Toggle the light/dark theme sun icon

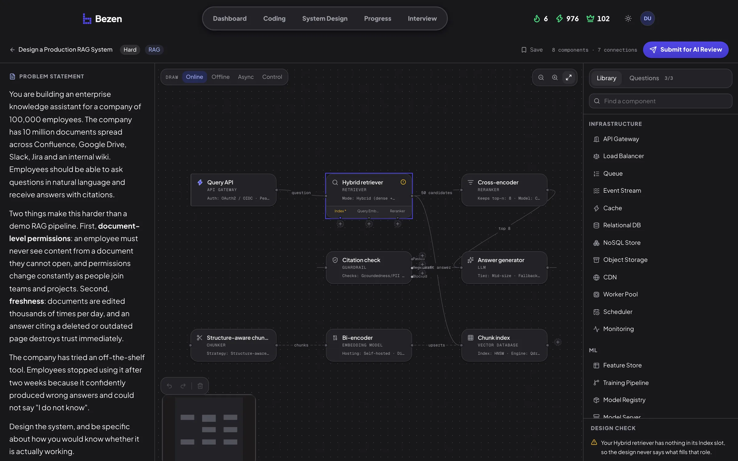(x=628, y=18)
